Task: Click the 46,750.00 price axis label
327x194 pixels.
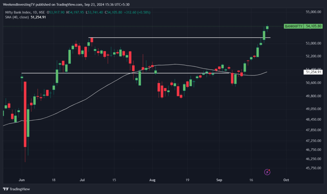Action: [314, 150]
